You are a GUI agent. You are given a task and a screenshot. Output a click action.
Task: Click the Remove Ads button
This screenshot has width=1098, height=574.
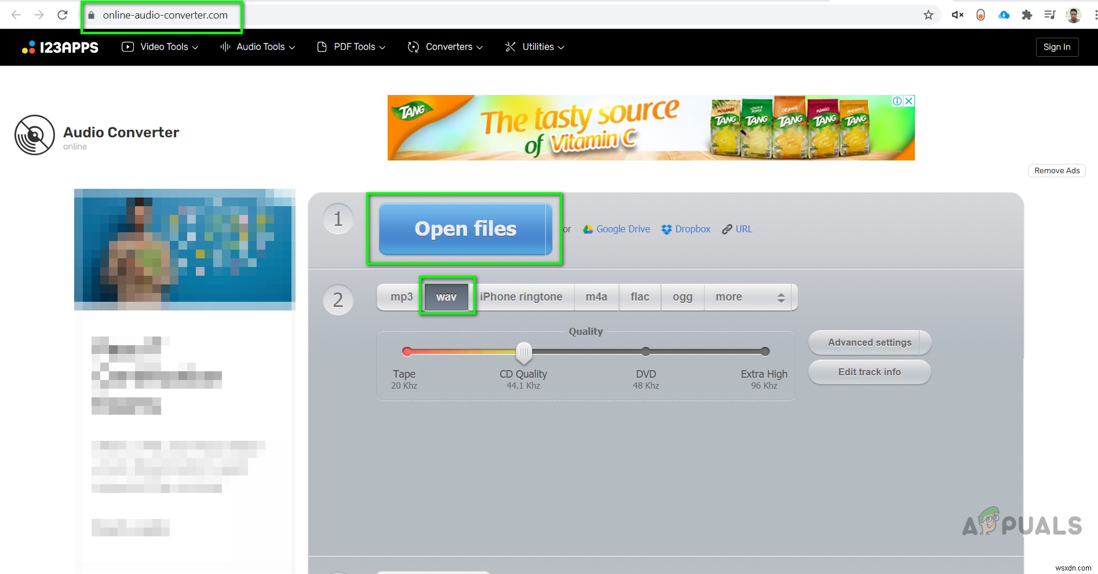(1057, 171)
